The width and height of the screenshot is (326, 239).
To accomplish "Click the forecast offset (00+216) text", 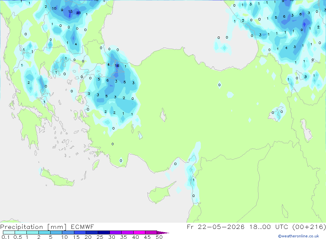I will [309, 227].
